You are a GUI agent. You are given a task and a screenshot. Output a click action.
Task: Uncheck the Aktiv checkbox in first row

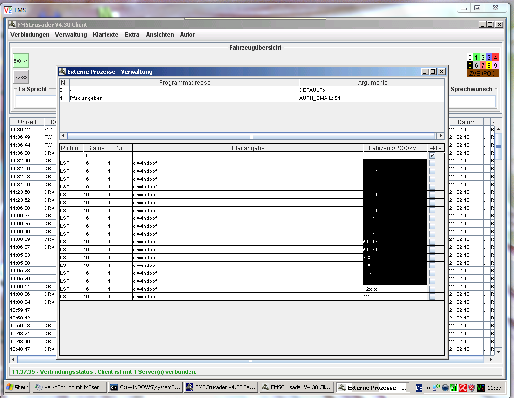click(x=432, y=156)
